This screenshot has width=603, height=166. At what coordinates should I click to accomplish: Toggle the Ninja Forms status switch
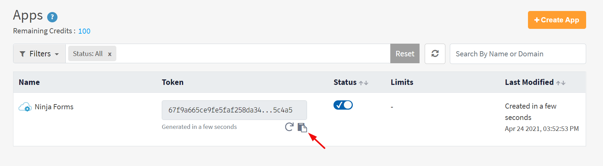pyautogui.click(x=343, y=105)
